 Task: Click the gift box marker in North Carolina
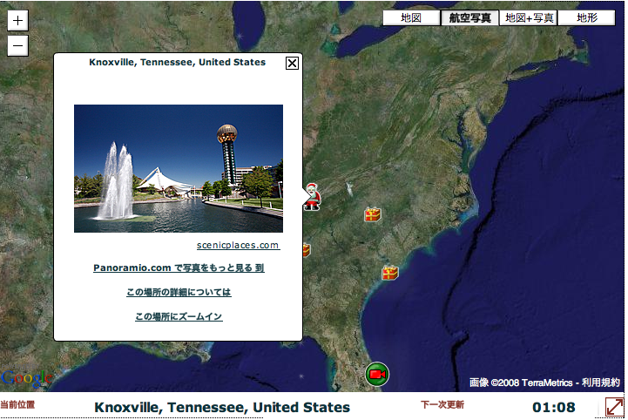pyautogui.click(x=373, y=214)
